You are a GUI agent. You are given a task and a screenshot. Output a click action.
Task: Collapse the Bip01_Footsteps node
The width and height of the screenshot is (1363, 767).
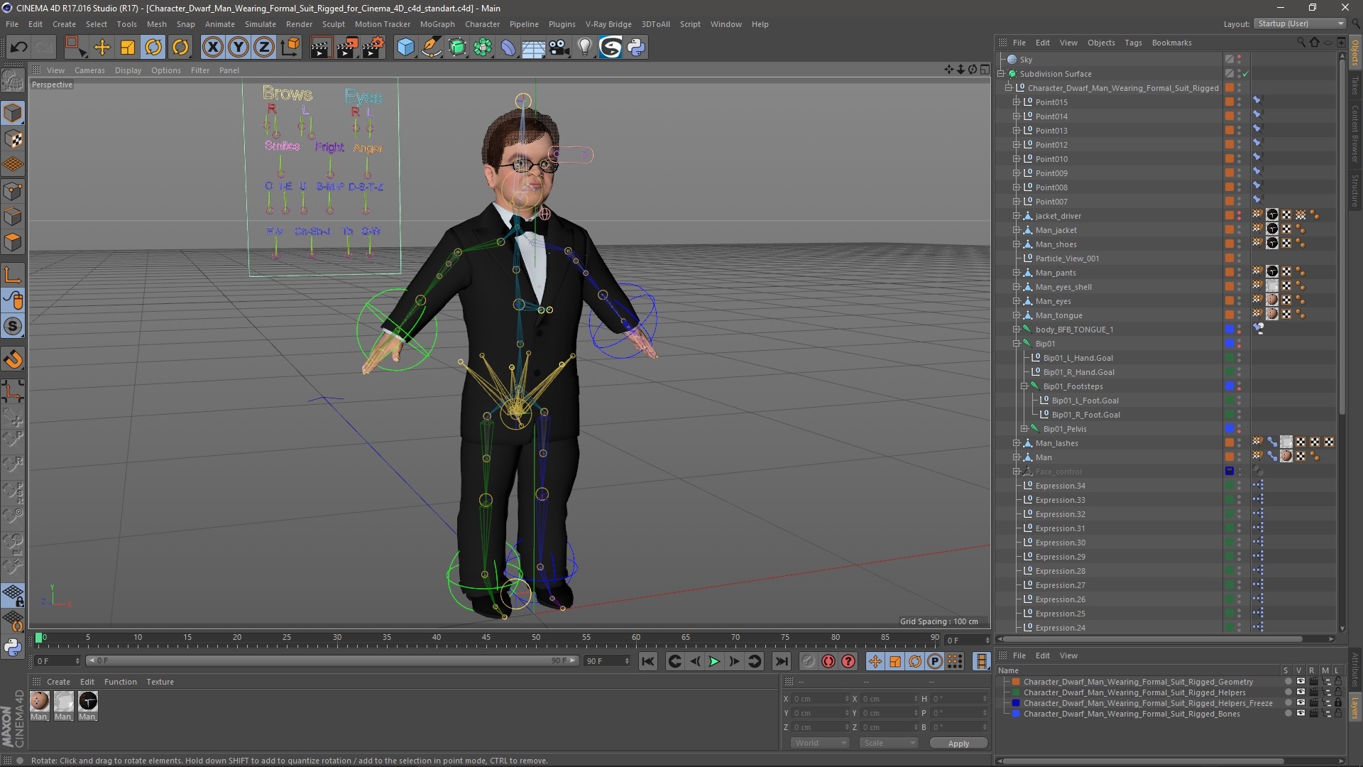coord(1024,386)
